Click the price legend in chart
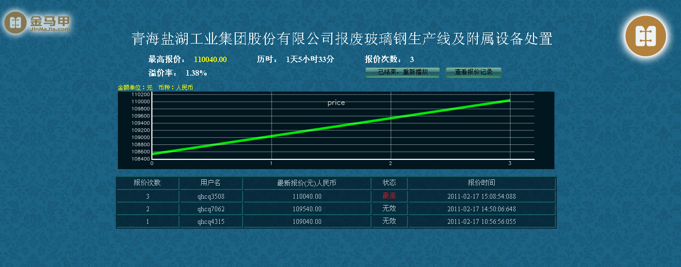This screenshot has height=267, width=681. point(336,103)
